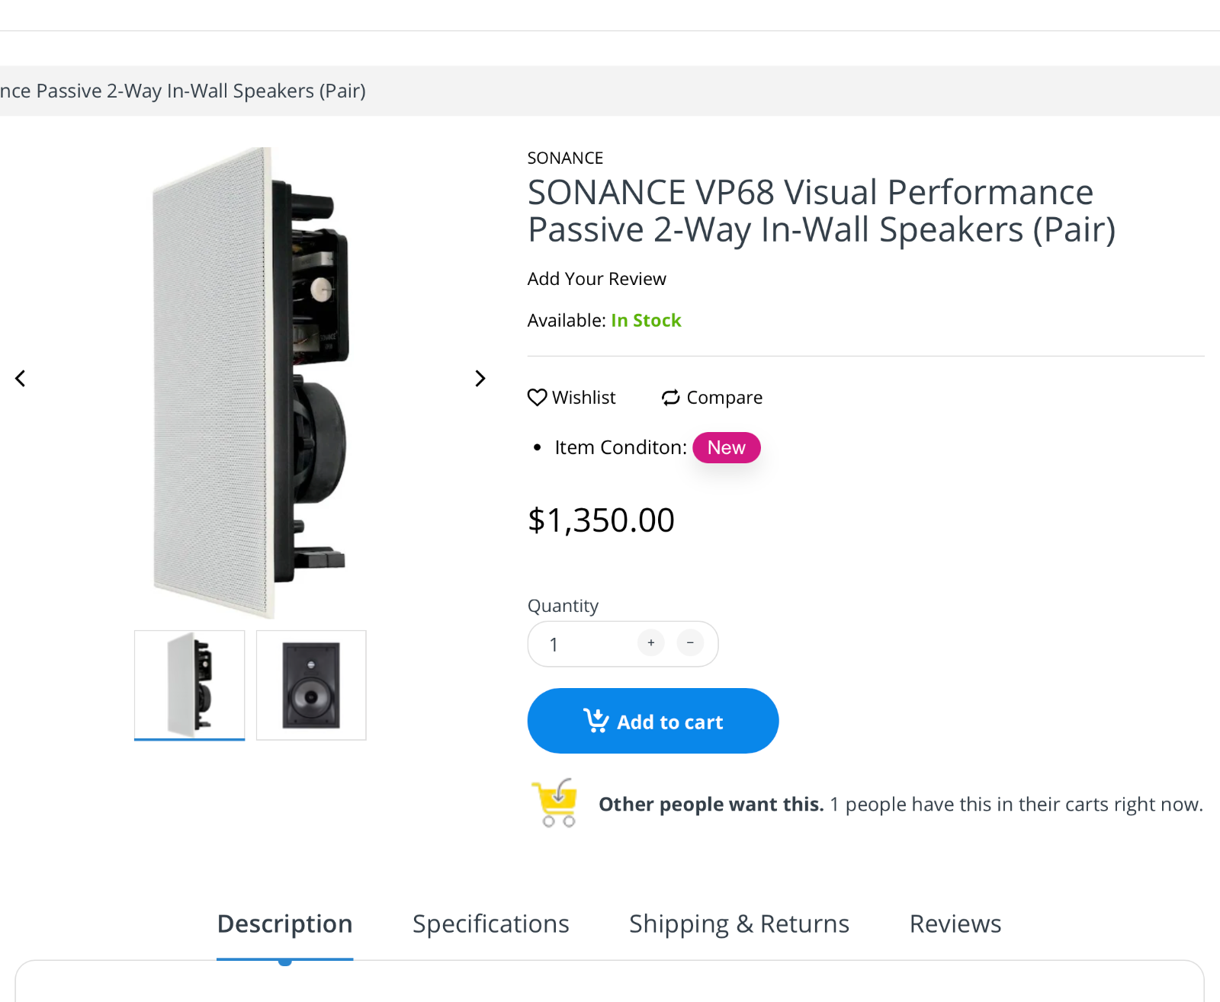Screen dimensions: 1220x1002
Task: Click the yellow shopping cart graphic
Action: pyautogui.click(x=556, y=801)
